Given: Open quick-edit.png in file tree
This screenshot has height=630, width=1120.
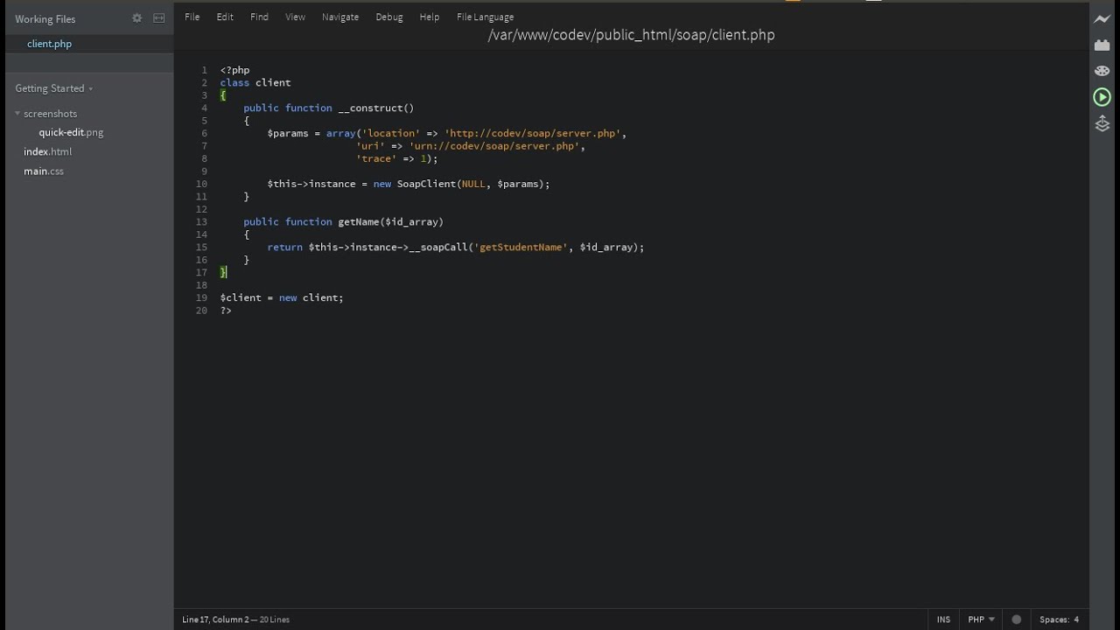Looking at the screenshot, I should pos(71,133).
